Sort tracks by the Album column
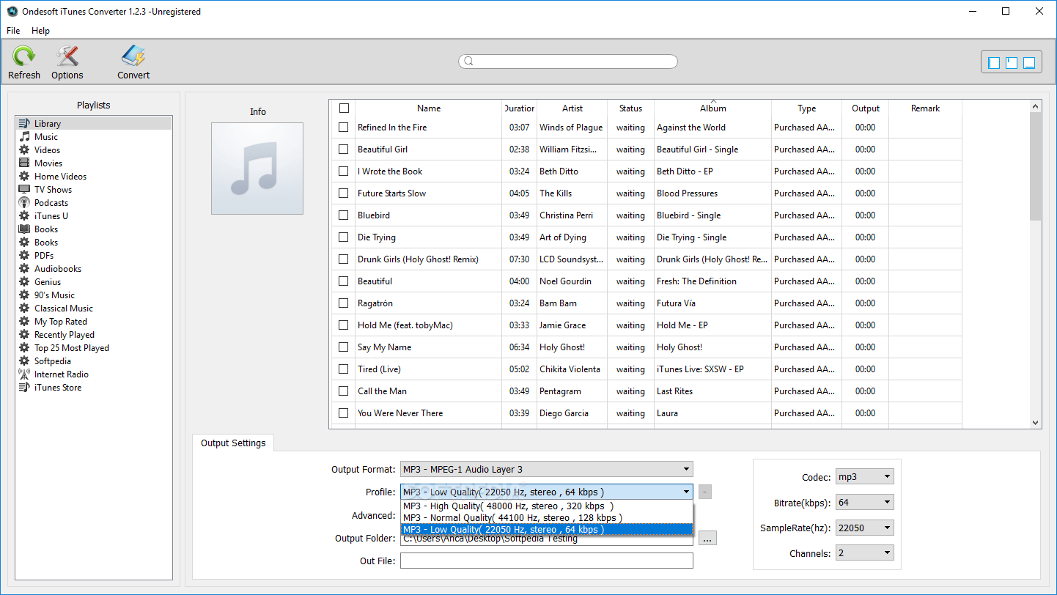1057x595 pixels. [713, 108]
